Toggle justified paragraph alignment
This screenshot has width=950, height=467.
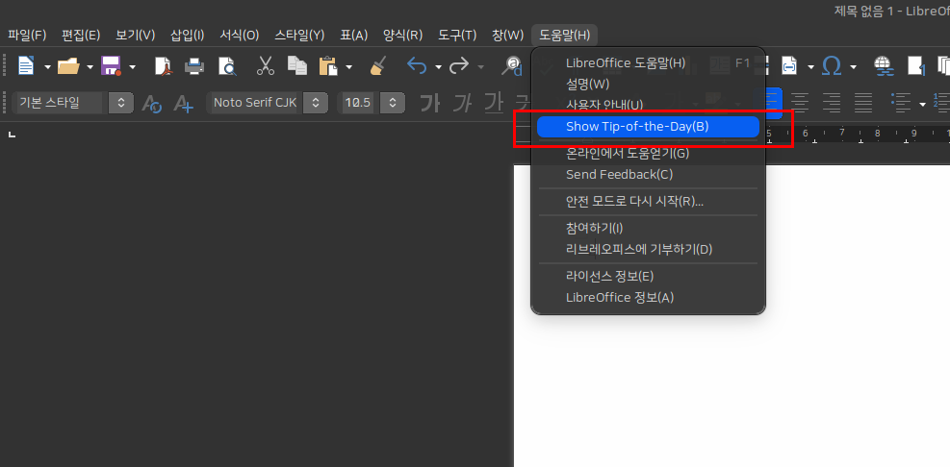pos(863,103)
